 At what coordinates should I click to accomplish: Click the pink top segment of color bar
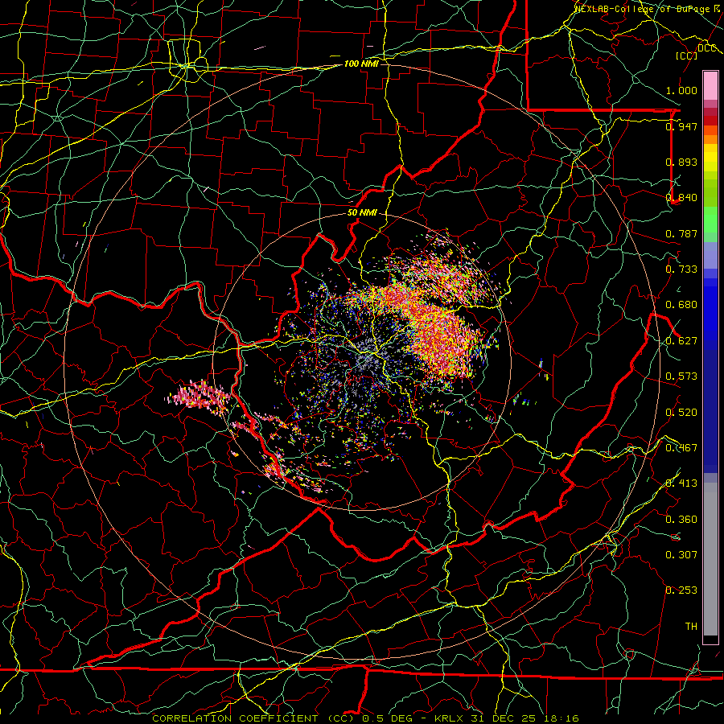click(710, 86)
